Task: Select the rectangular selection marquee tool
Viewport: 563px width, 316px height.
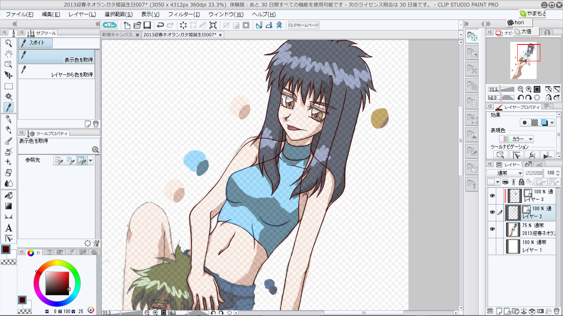Action: pos(8,86)
